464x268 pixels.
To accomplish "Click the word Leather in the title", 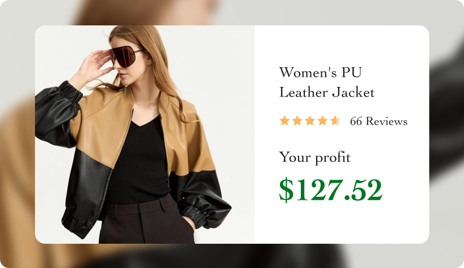I will [x=304, y=93].
